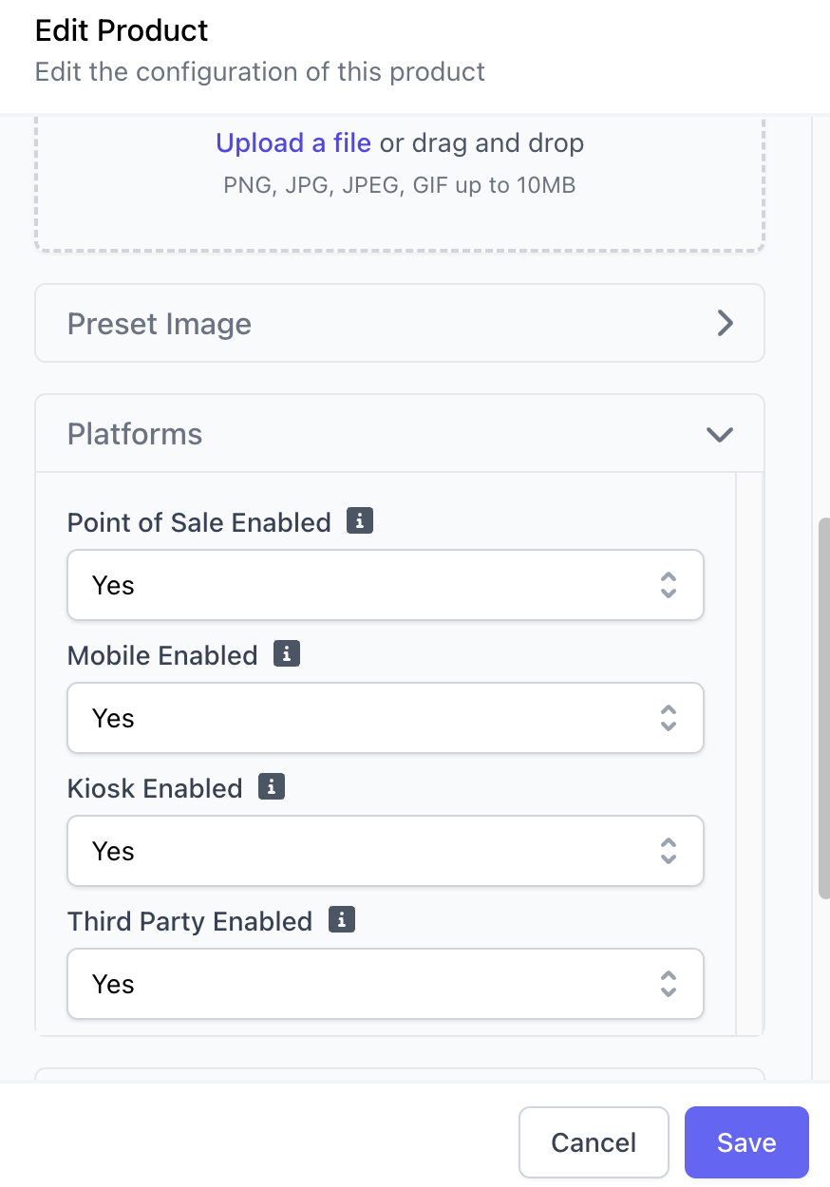Click the Kiosk Enabled info icon
This screenshot has height=1187, width=830.
point(272,787)
